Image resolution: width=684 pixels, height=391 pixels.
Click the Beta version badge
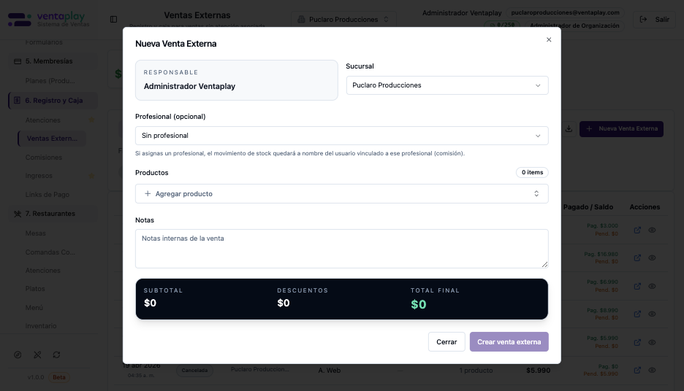pyautogui.click(x=59, y=377)
